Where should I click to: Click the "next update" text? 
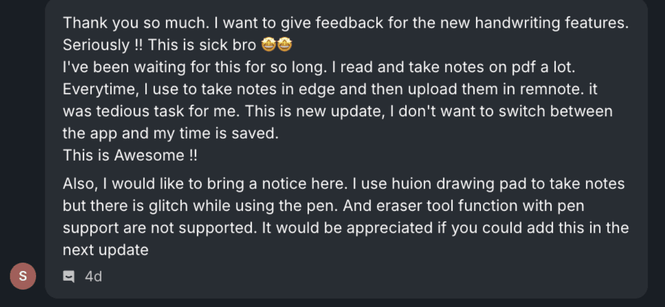pos(105,250)
